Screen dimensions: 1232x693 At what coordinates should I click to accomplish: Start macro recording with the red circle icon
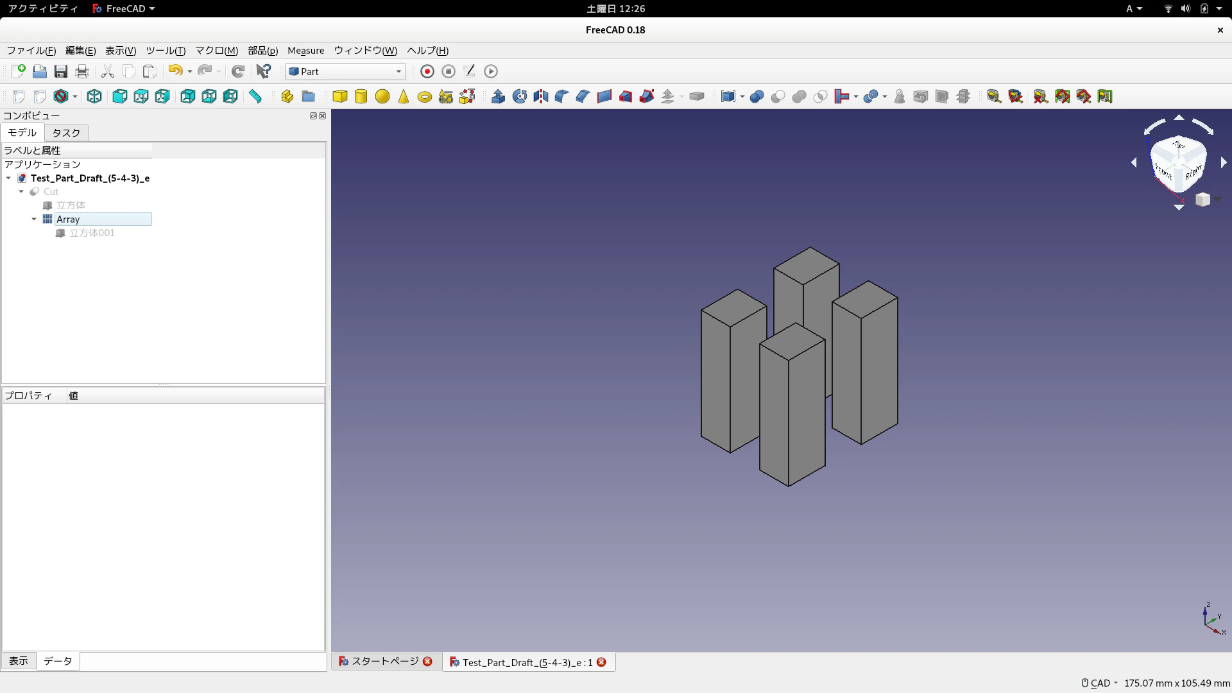point(427,71)
